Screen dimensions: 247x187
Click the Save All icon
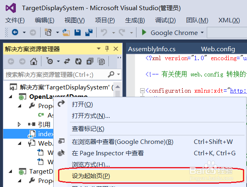click(x=89, y=33)
